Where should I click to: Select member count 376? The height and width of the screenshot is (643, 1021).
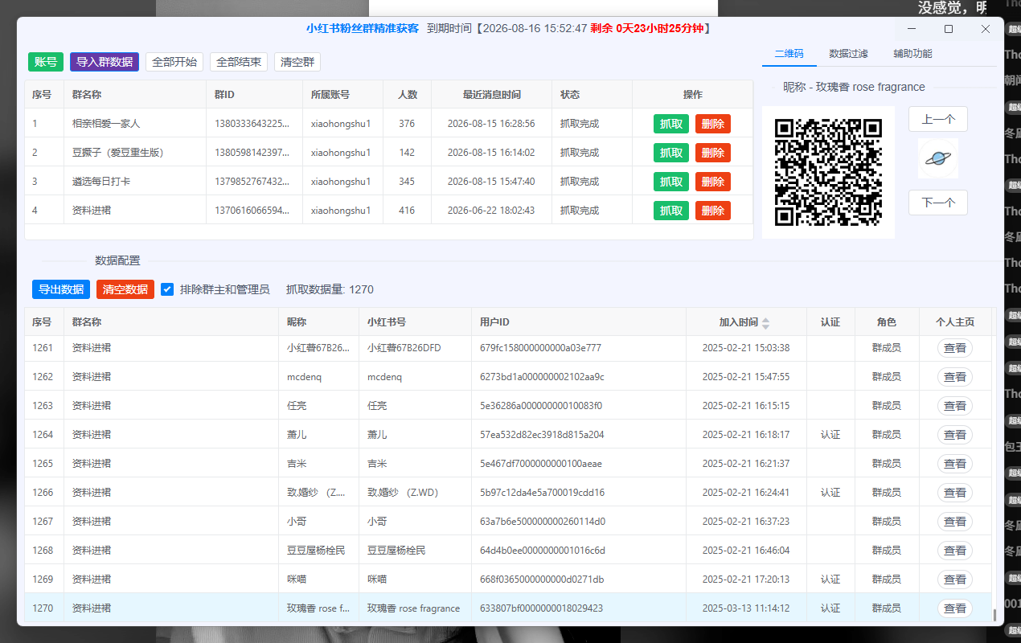407,124
